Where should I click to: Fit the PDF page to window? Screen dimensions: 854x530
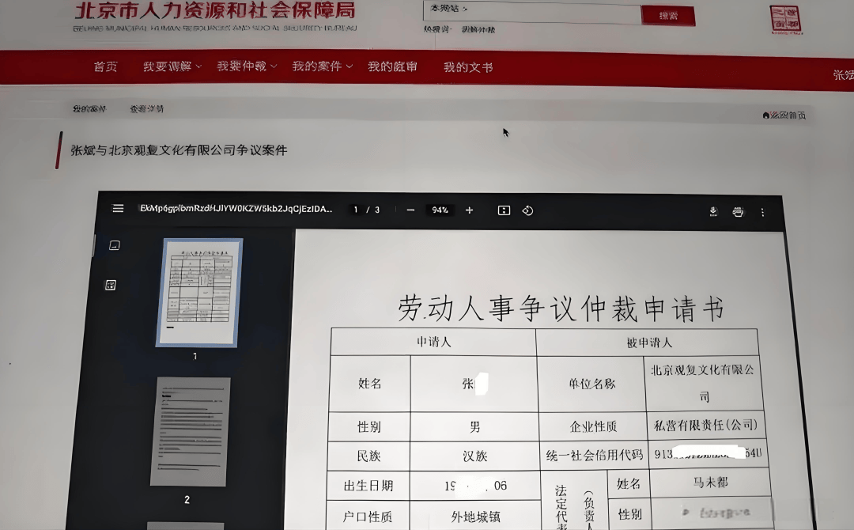point(504,210)
